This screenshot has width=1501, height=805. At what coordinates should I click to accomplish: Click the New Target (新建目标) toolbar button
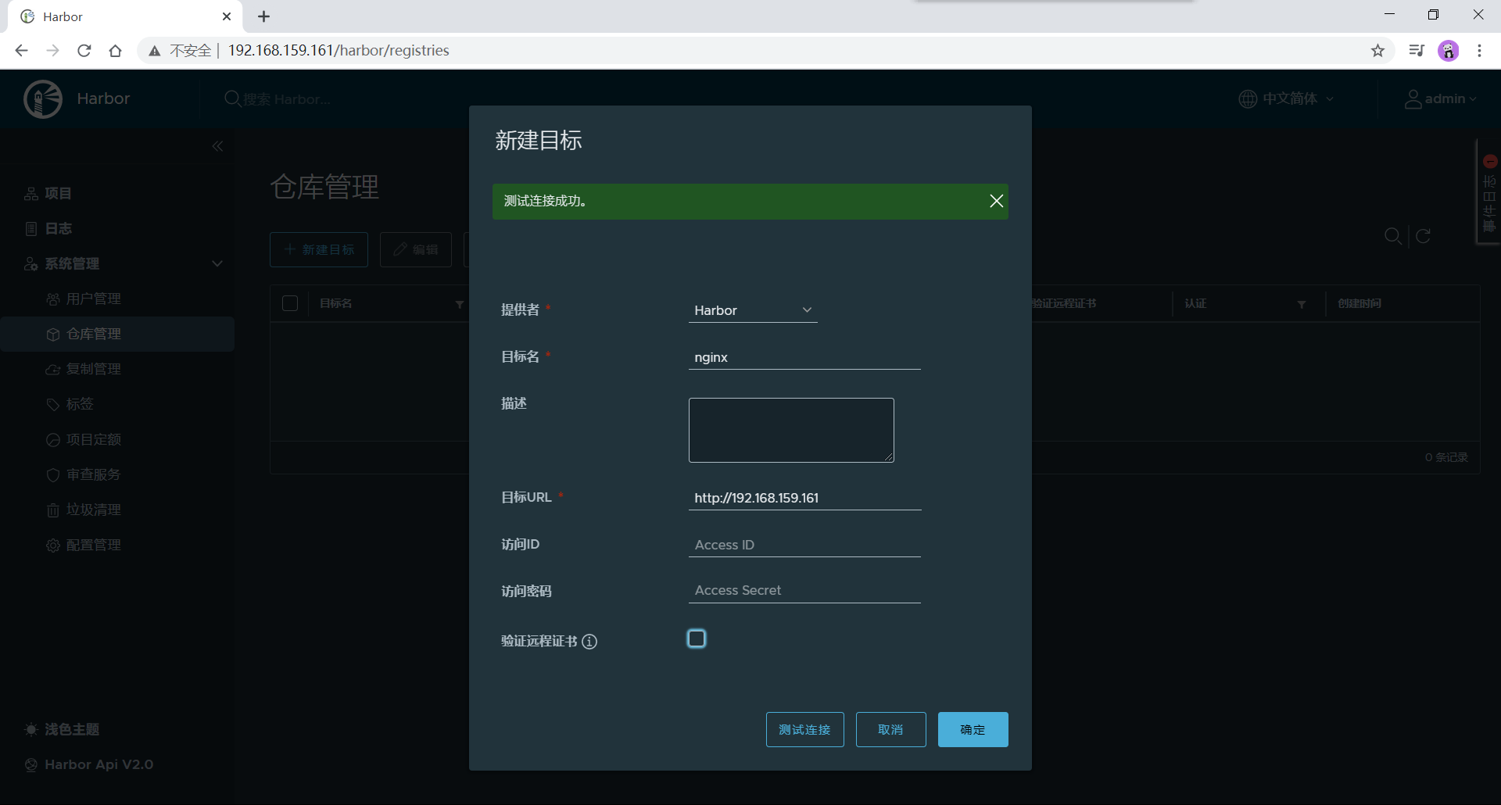coord(319,249)
